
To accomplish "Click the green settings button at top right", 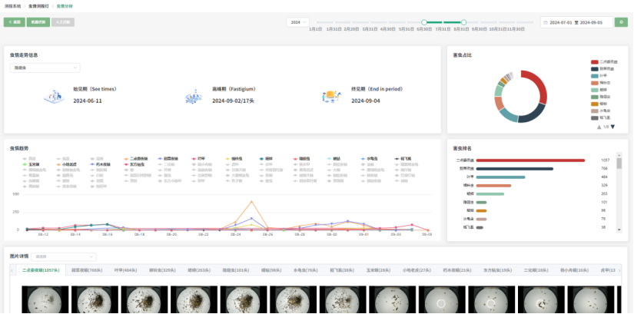I will point(621,22).
